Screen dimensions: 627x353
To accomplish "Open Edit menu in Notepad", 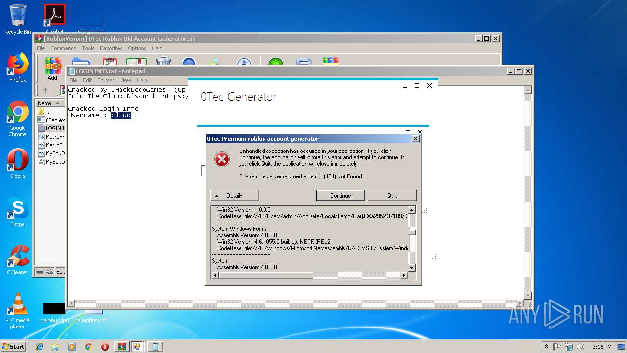I will tap(87, 80).
